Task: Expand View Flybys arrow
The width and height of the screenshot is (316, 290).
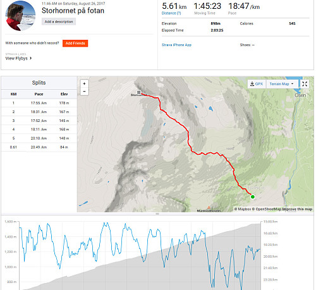Action: 31,58
